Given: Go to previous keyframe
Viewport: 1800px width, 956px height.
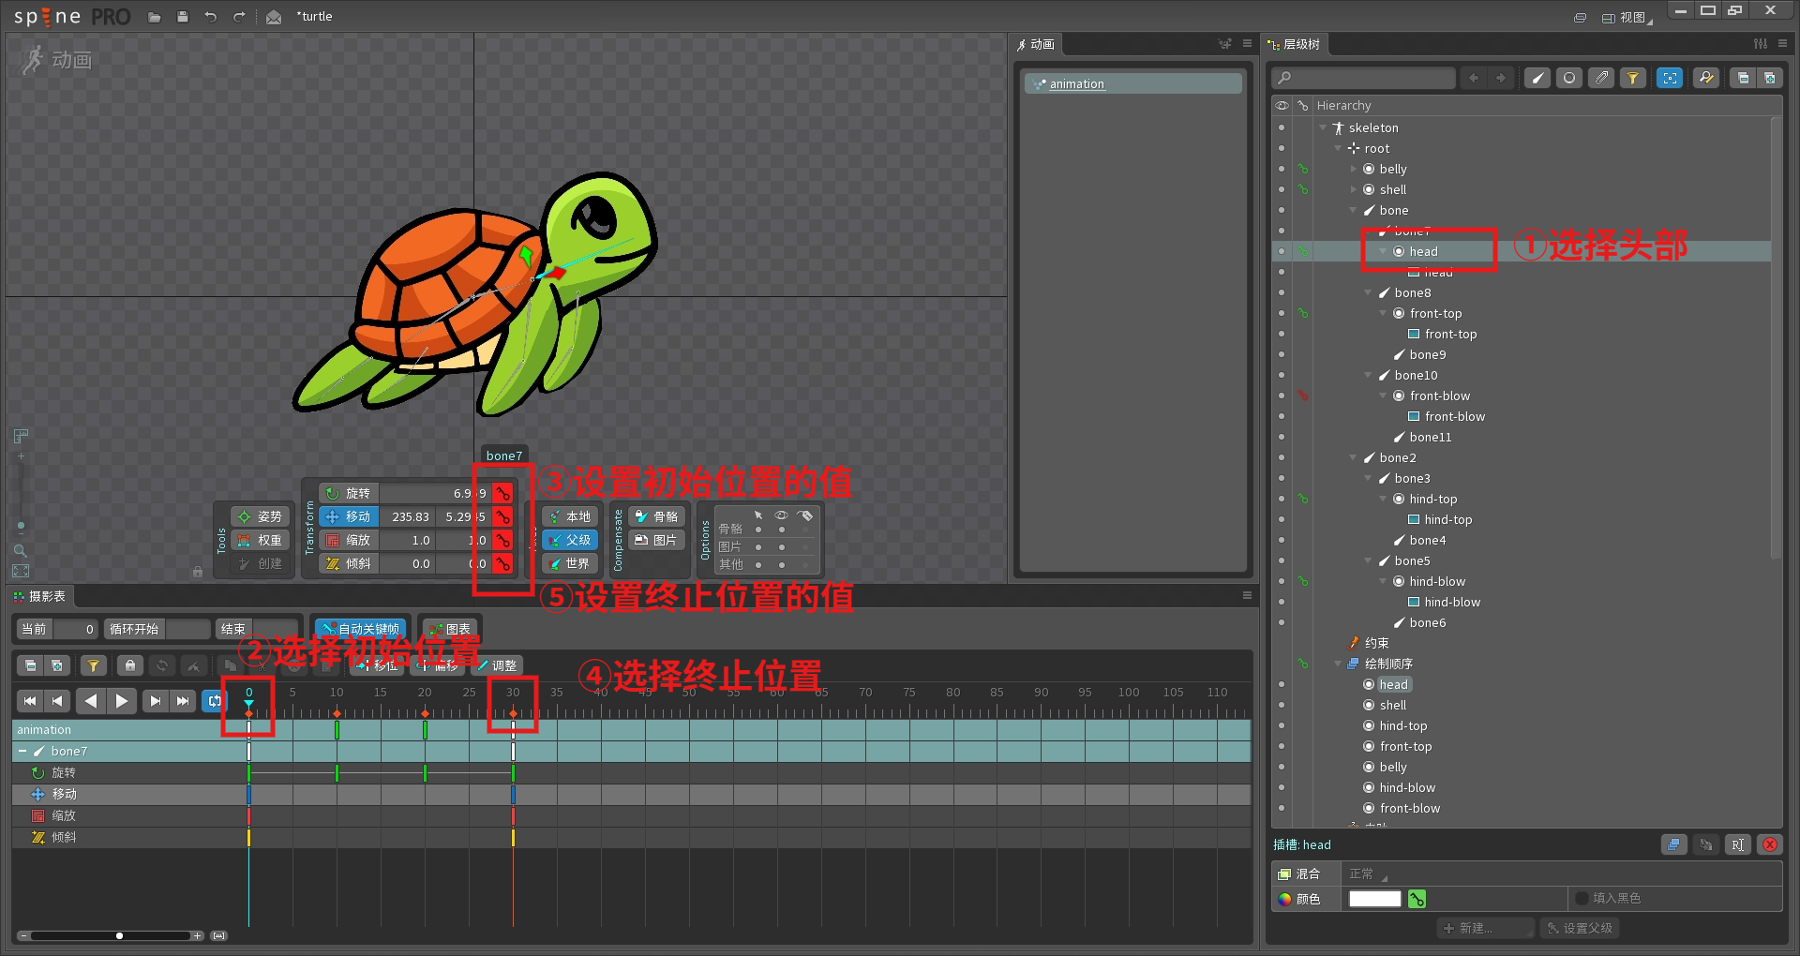Looking at the screenshot, I should click(x=57, y=700).
